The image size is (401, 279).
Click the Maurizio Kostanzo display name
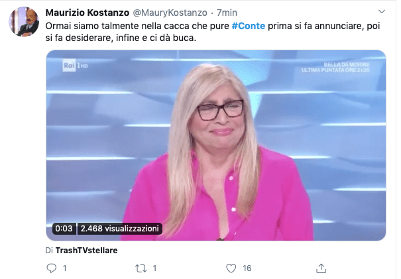(x=87, y=13)
